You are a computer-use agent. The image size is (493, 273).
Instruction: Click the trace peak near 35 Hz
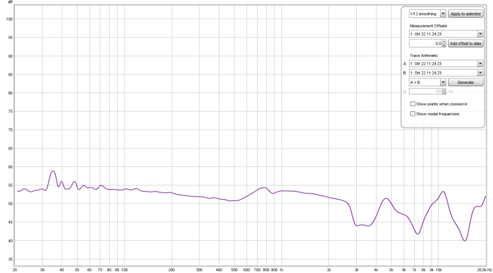tap(53, 171)
